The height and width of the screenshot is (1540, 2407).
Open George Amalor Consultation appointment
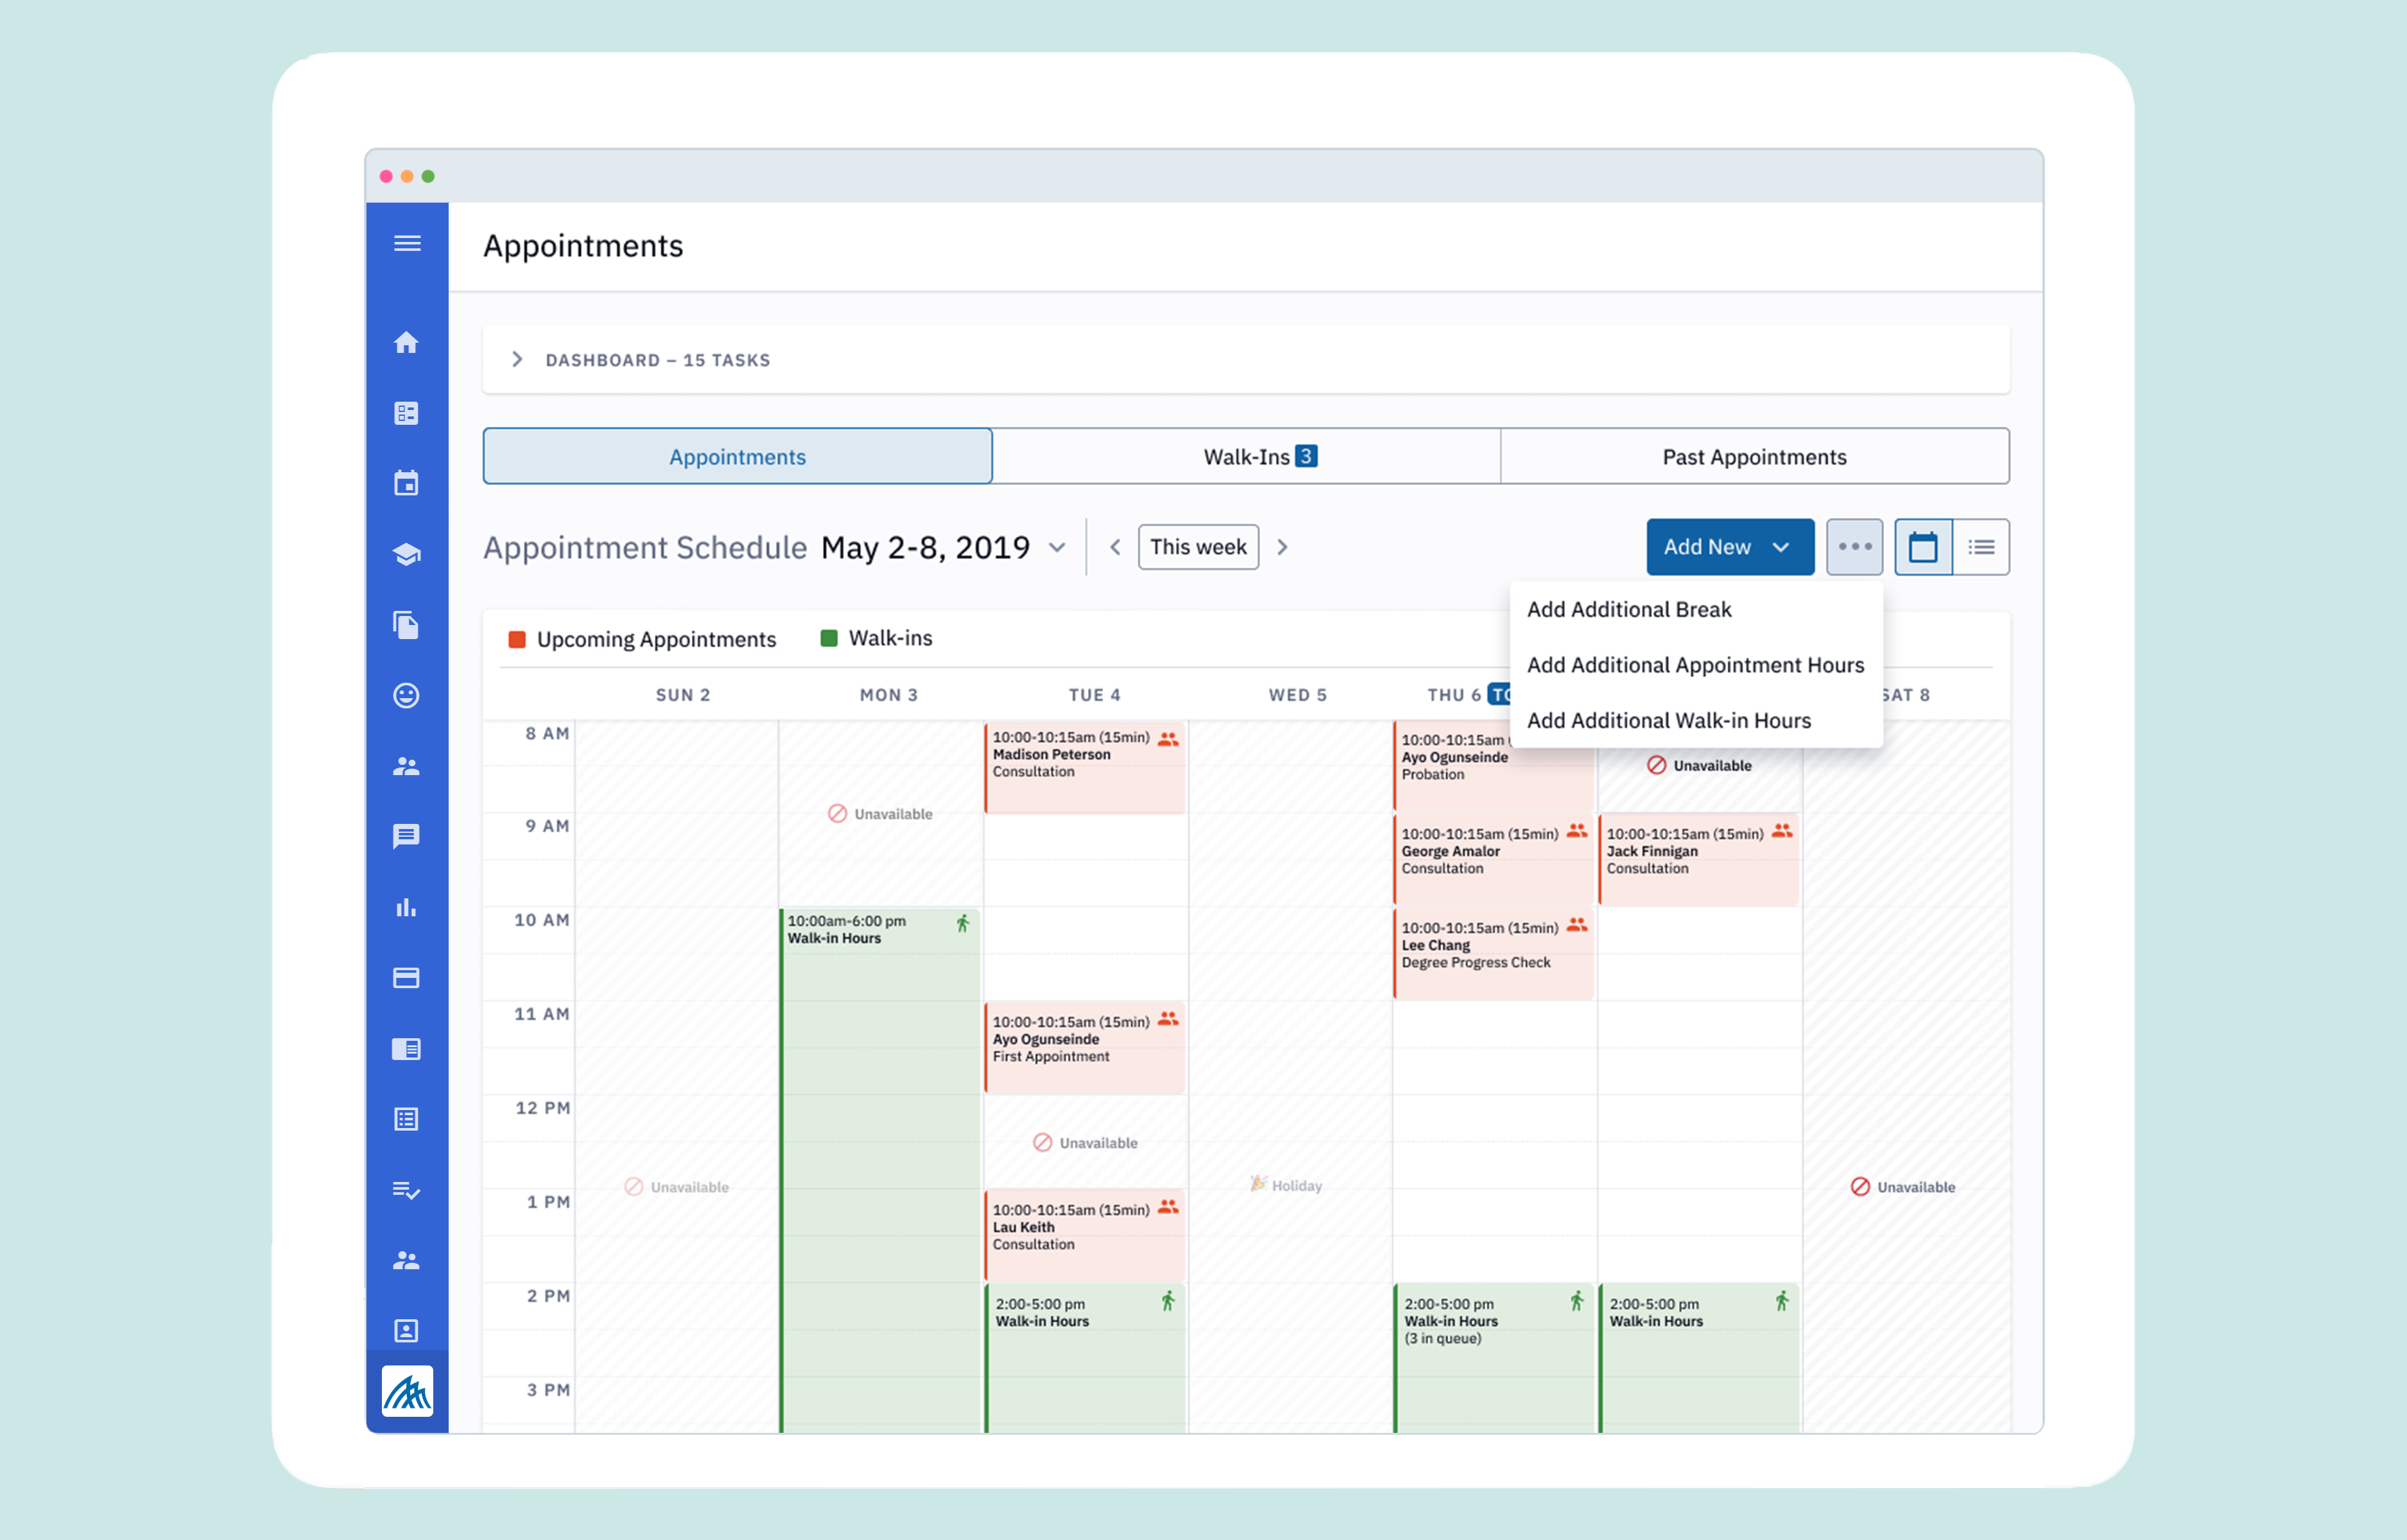[1493, 860]
